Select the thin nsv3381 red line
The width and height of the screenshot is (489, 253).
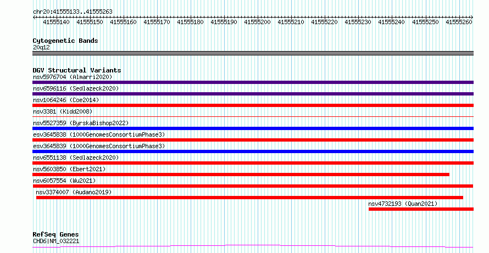(x=253, y=116)
